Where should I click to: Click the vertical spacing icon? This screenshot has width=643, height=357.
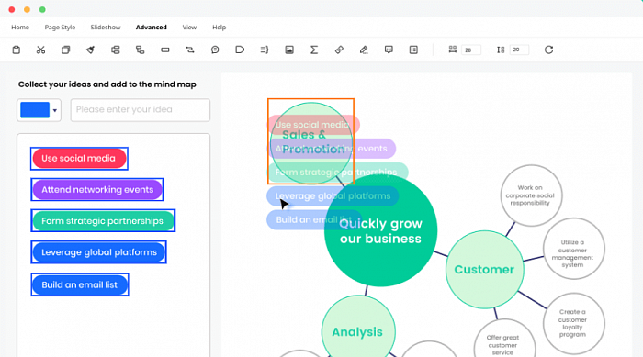(501, 50)
